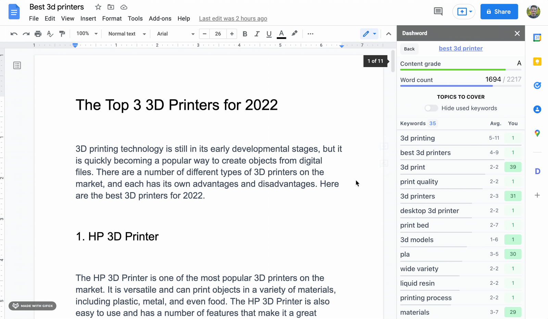Image resolution: width=548 pixels, height=319 pixels.
Task: Open comment history icon
Action: pyautogui.click(x=438, y=11)
